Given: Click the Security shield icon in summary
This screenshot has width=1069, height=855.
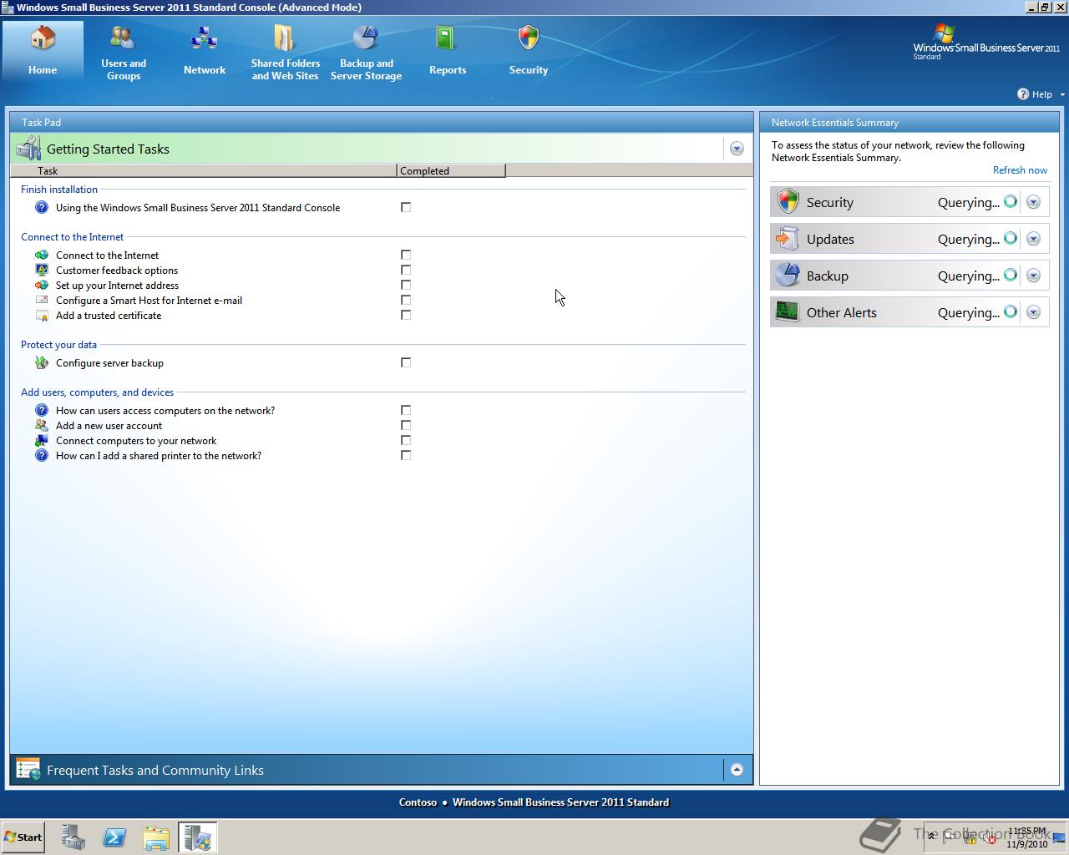Looking at the screenshot, I should [788, 201].
